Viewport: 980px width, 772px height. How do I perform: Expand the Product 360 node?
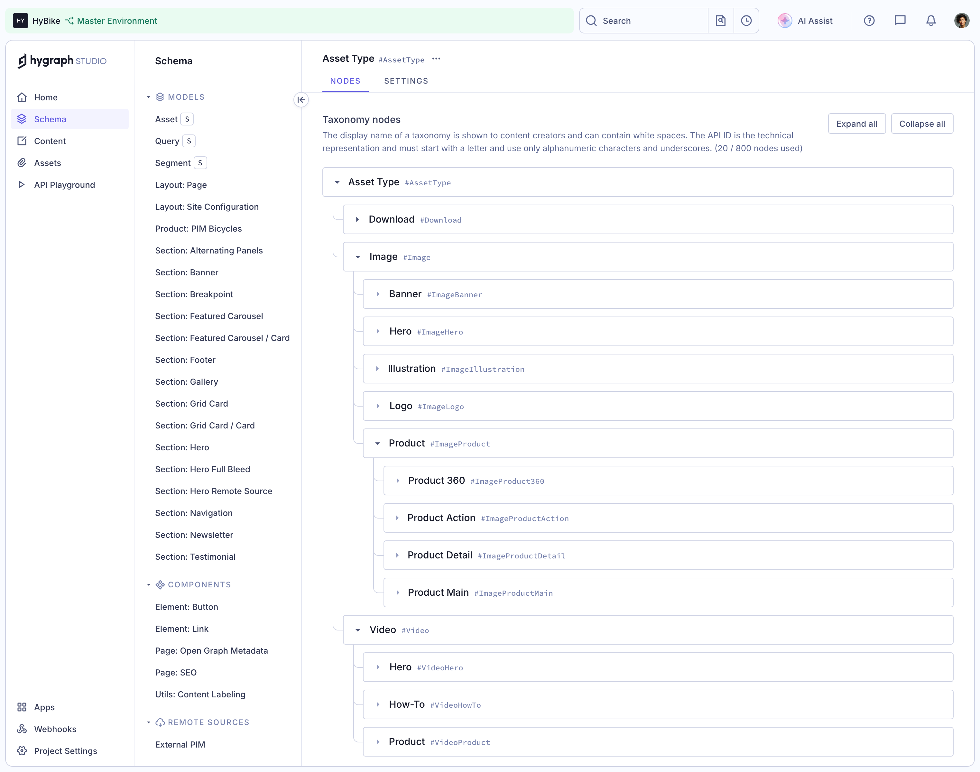pos(398,481)
